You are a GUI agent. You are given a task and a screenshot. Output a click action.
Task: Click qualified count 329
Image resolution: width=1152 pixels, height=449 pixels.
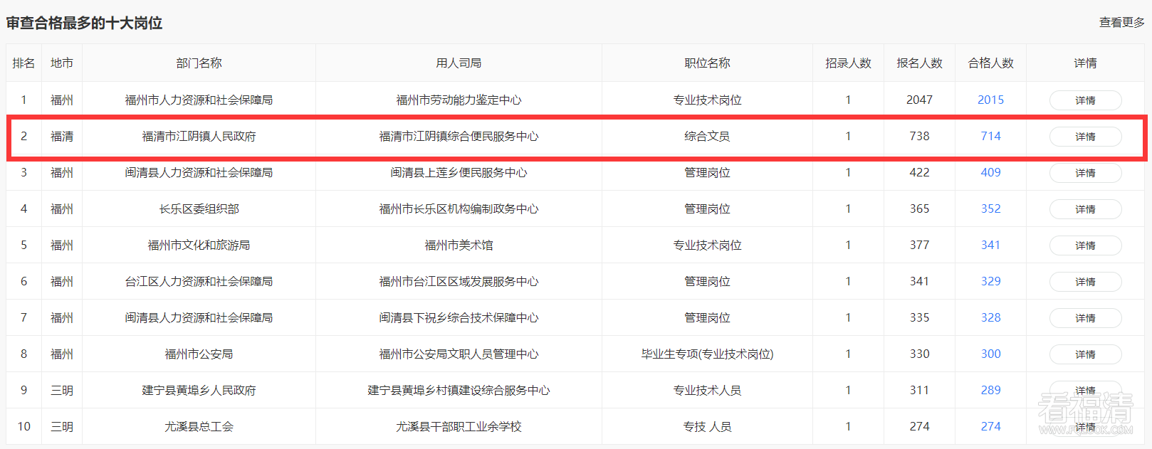coord(990,281)
